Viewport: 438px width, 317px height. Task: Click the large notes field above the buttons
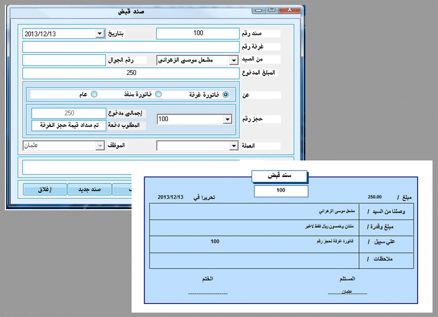(x=130, y=168)
